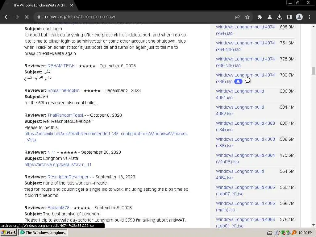Download Windows Longhorn build 4074 (x64 chk).iso

coord(245,46)
